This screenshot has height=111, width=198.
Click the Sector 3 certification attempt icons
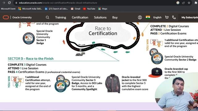pos(17,82)
